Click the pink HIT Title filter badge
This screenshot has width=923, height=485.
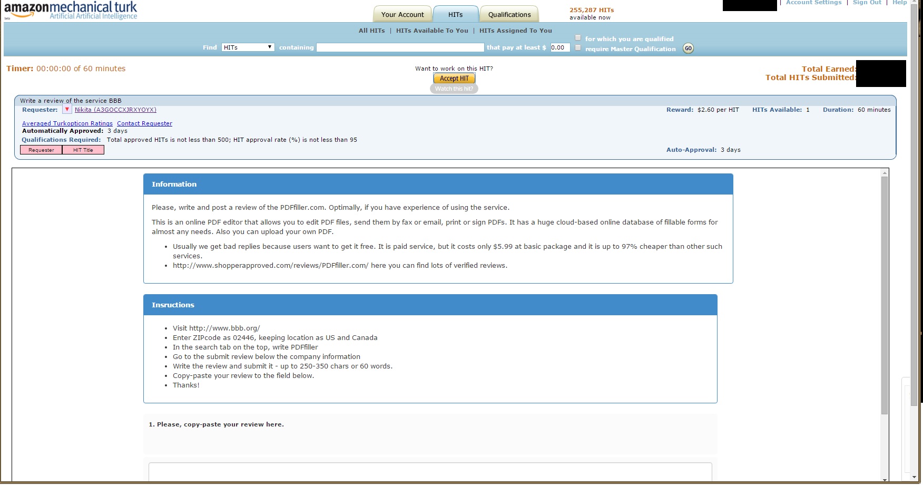click(83, 150)
